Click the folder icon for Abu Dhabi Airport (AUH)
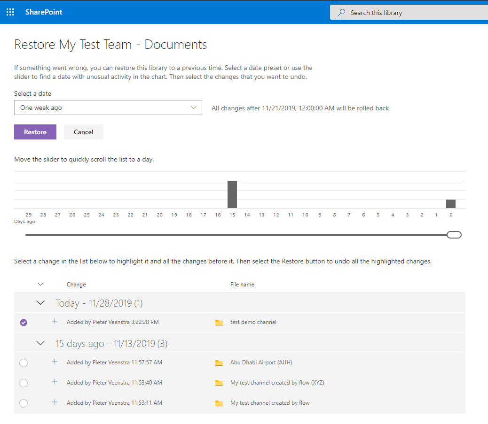This screenshot has width=488, height=424. pos(219,363)
